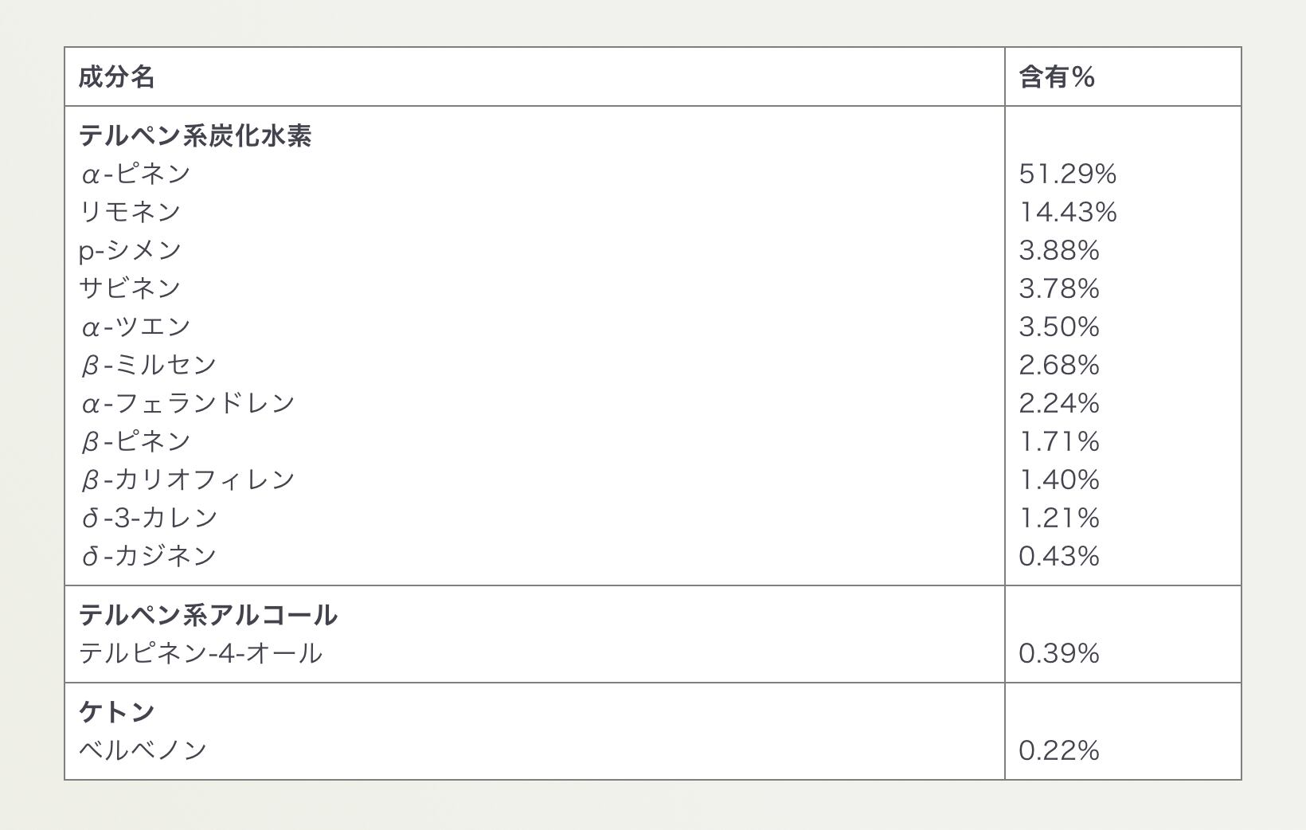Image resolution: width=1306 pixels, height=830 pixels.
Task: Click the 含有% column header
Action: pos(1057,77)
